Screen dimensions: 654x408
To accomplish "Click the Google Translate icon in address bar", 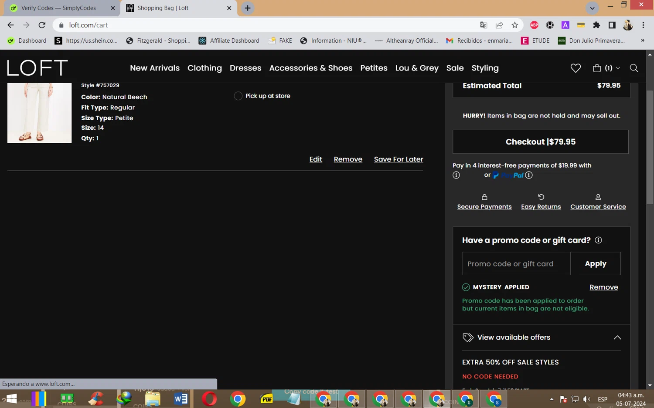I will coord(484,25).
